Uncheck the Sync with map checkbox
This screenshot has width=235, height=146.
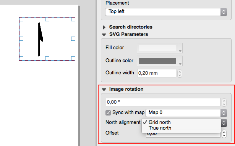coord(108,113)
